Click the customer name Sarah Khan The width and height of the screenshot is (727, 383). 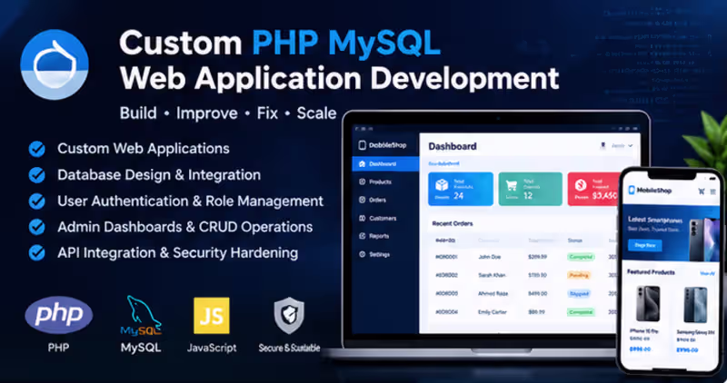tap(493, 275)
